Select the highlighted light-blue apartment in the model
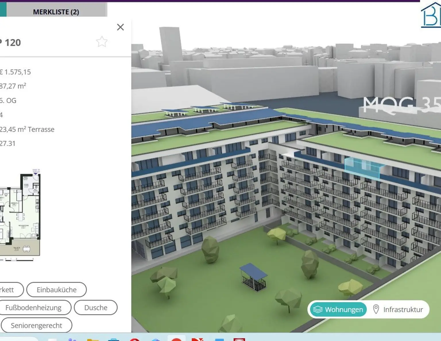Image resolution: width=441 pixels, height=341 pixels. pos(363,168)
